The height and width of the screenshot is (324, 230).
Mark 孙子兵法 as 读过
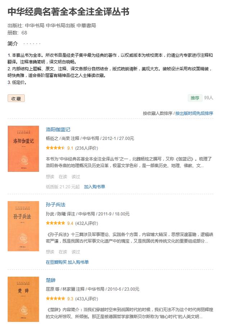click(75, 252)
